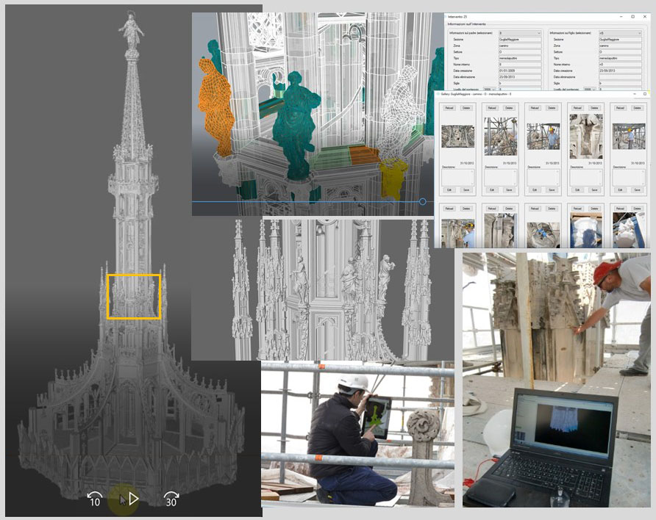Image resolution: width=656 pixels, height=520 pixels.
Task: Delete the fifth photo in Gallery bottom row
Action: [637, 208]
